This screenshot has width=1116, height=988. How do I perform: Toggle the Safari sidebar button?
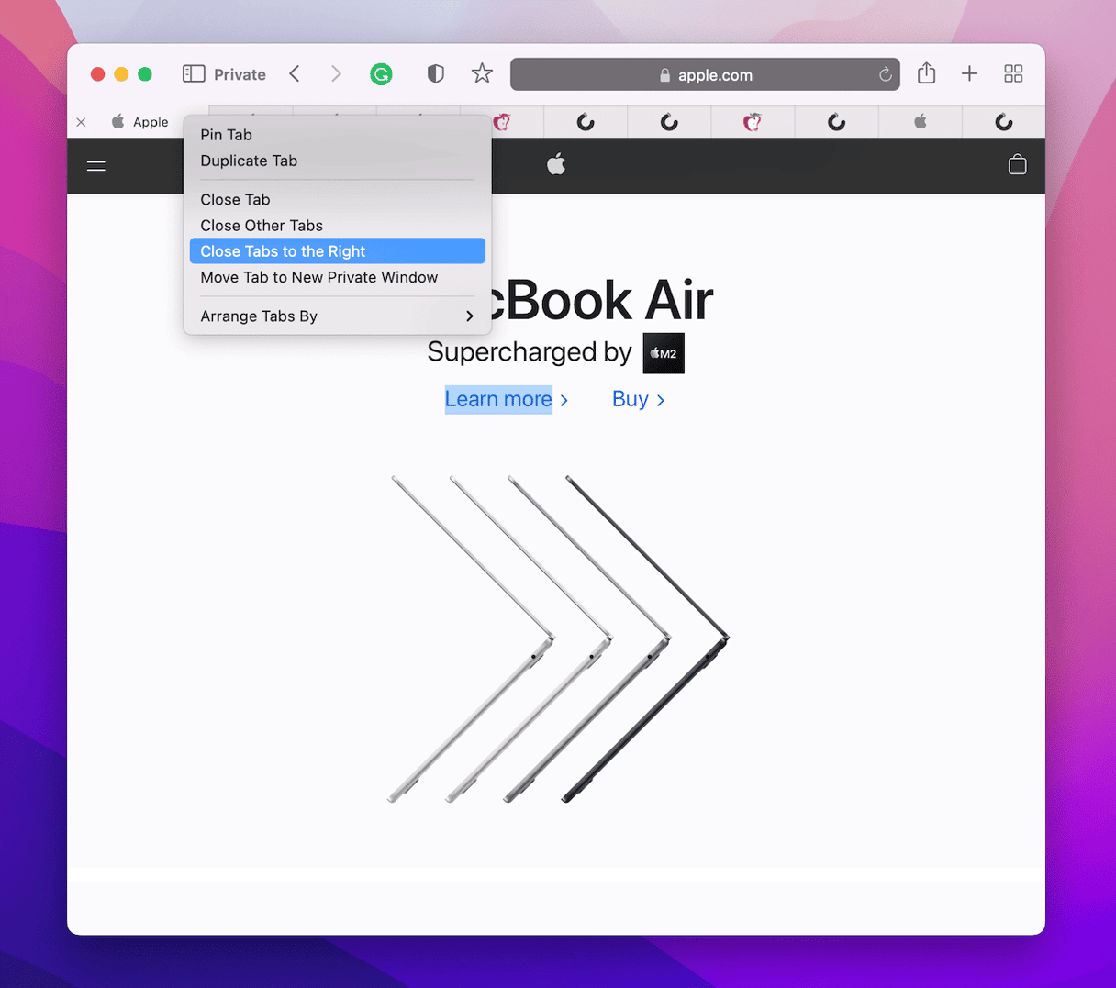click(x=194, y=74)
